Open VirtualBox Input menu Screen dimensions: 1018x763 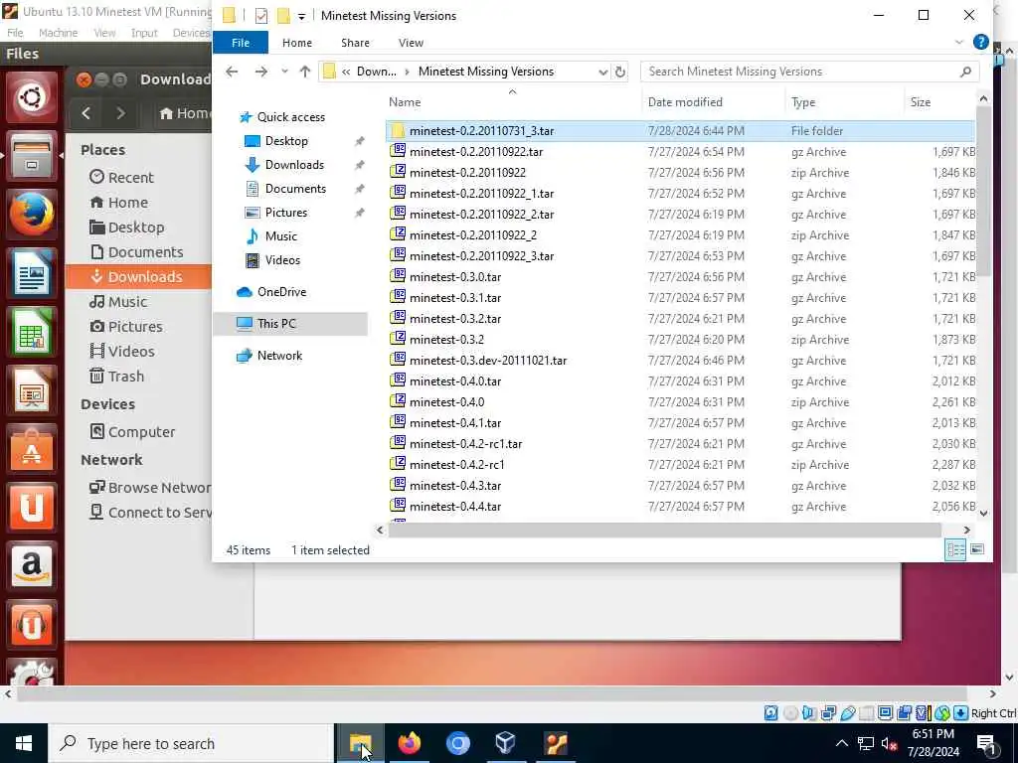[144, 33]
